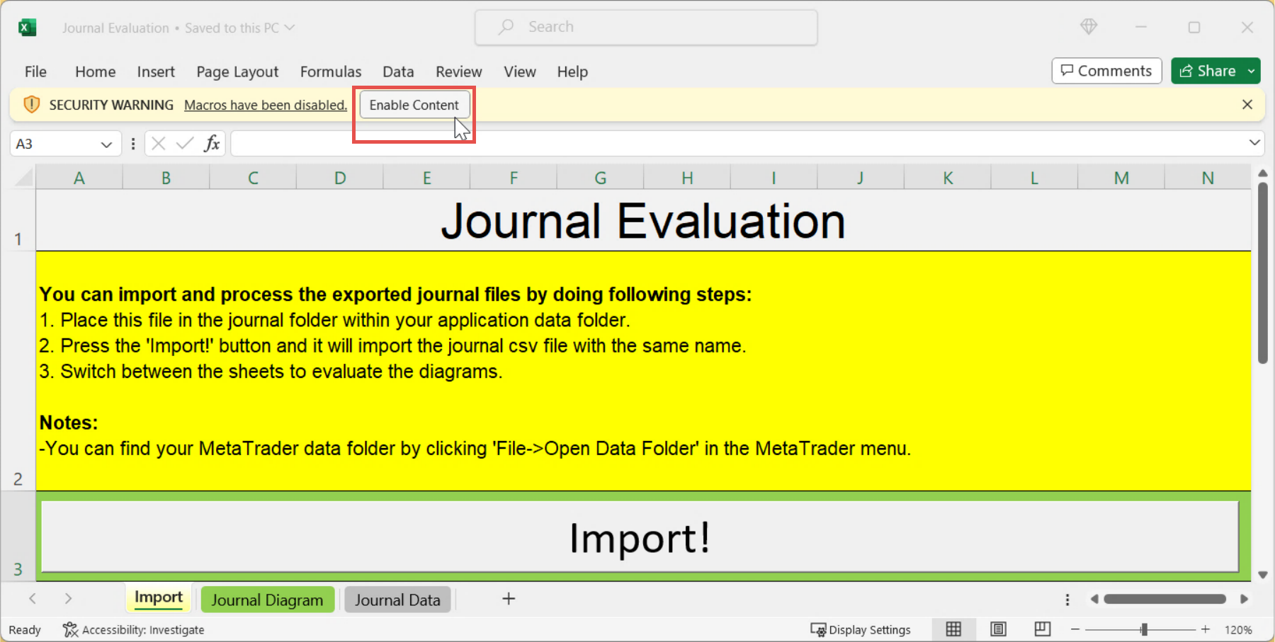Open the View ribbon tab
The image size is (1275, 642).
tap(520, 71)
